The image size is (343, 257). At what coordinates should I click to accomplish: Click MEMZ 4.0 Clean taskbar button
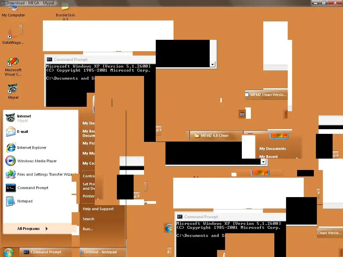(x=216, y=136)
